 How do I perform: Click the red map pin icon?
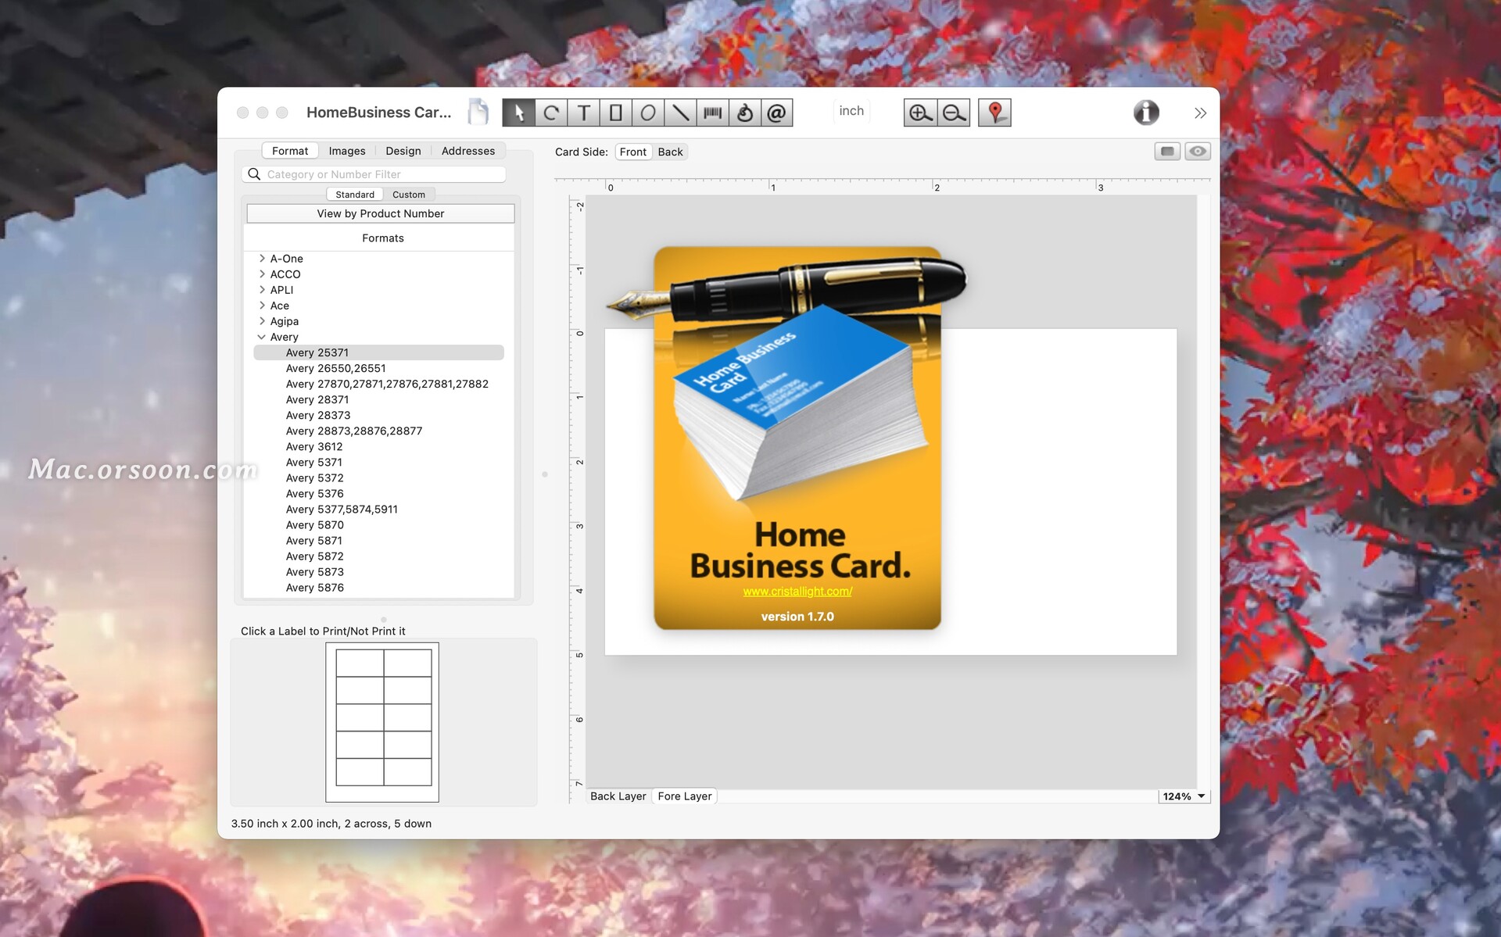(994, 113)
